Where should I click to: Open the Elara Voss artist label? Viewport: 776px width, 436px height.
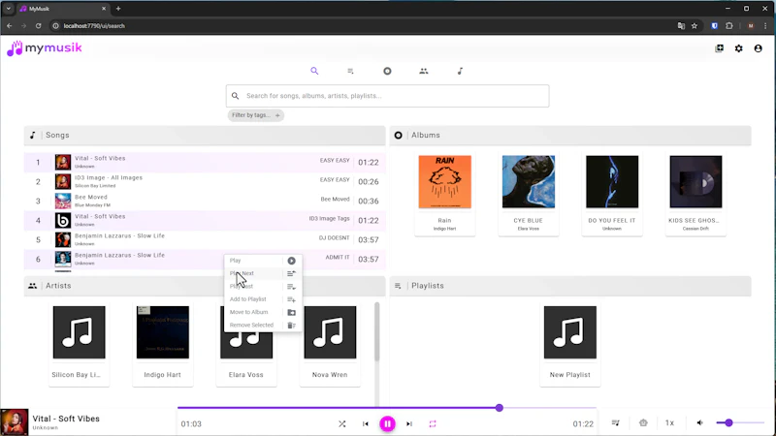246,375
